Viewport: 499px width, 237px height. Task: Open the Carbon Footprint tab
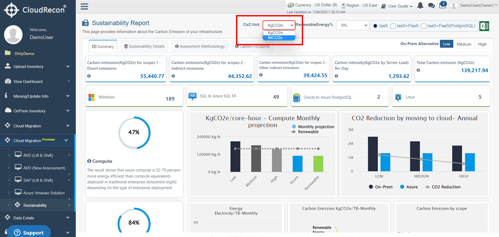[252, 46]
